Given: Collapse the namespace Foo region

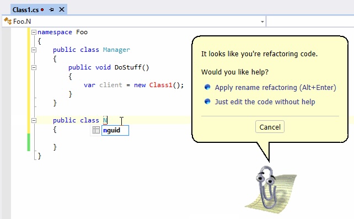Looking at the screenshot, I should (34, 33).
